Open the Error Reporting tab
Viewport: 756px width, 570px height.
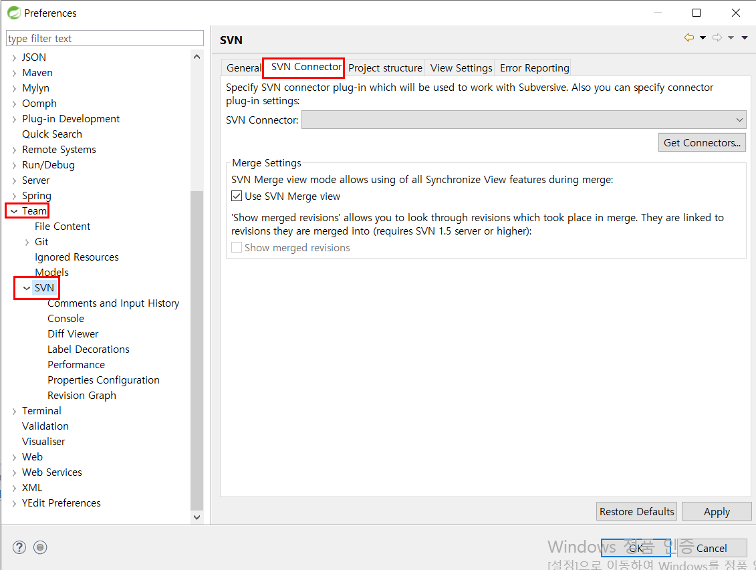tap(534, 68)
